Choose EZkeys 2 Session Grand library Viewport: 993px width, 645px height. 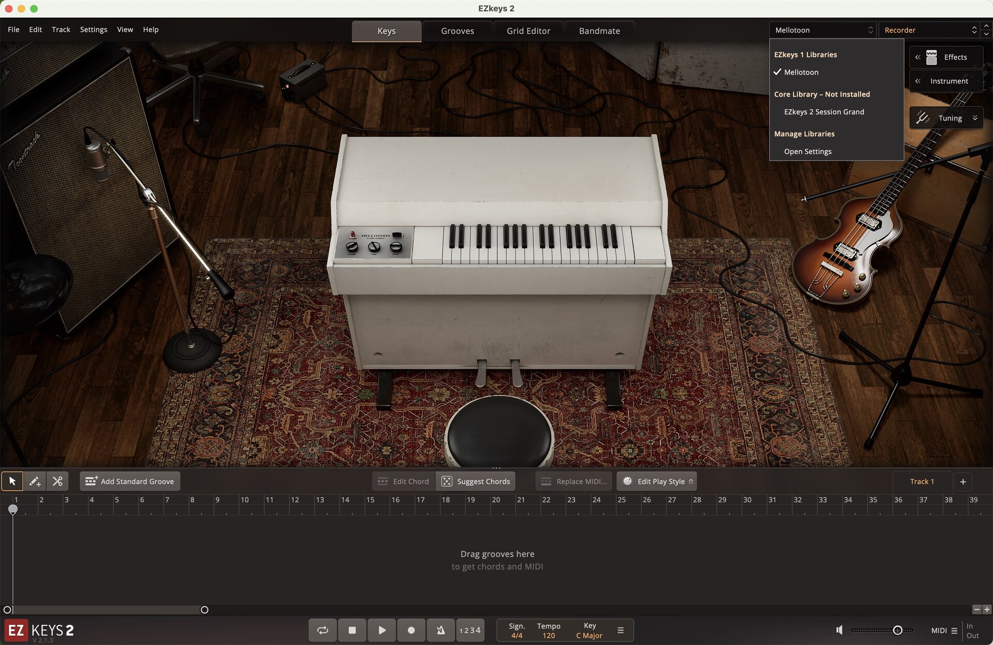pos(824,112)
